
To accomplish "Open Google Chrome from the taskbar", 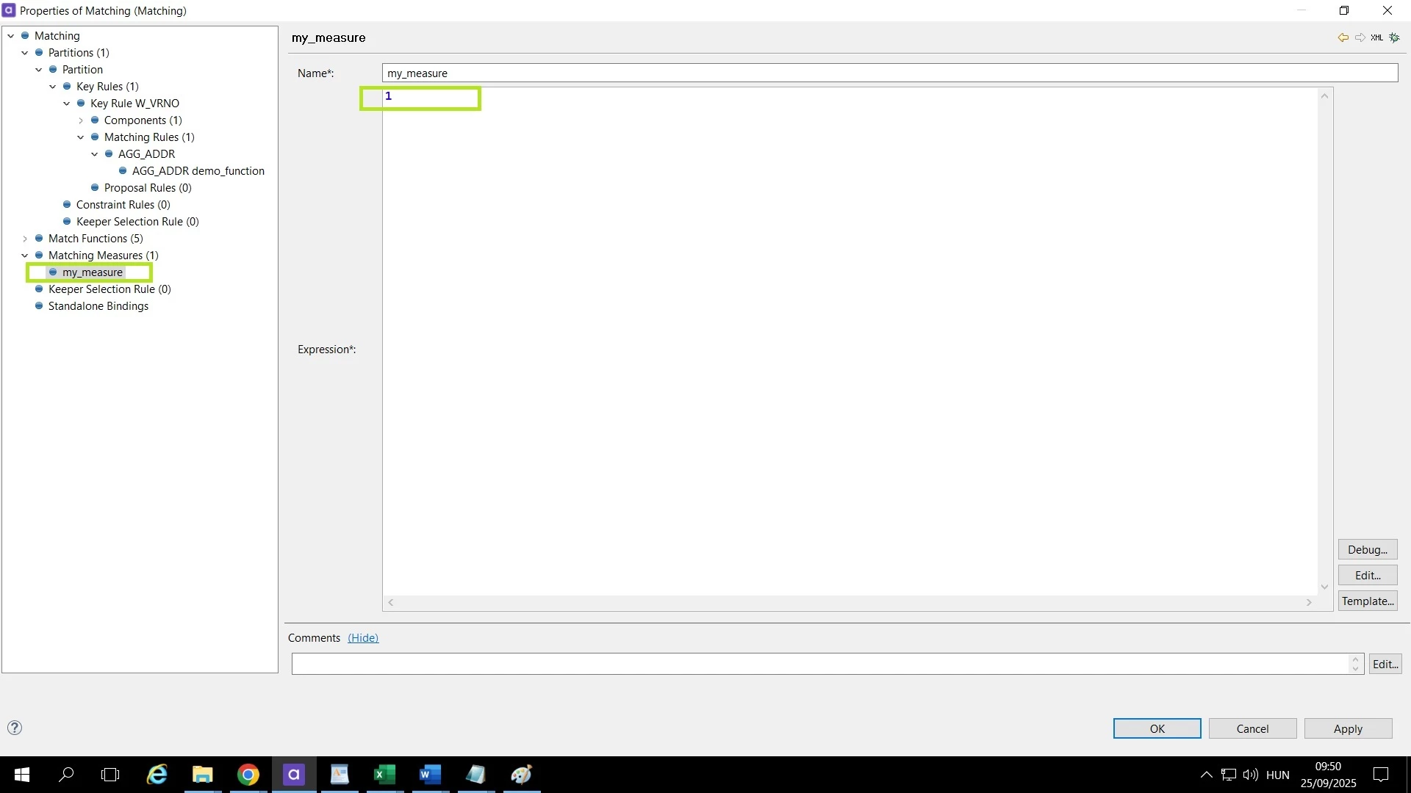I will point(248,775).
